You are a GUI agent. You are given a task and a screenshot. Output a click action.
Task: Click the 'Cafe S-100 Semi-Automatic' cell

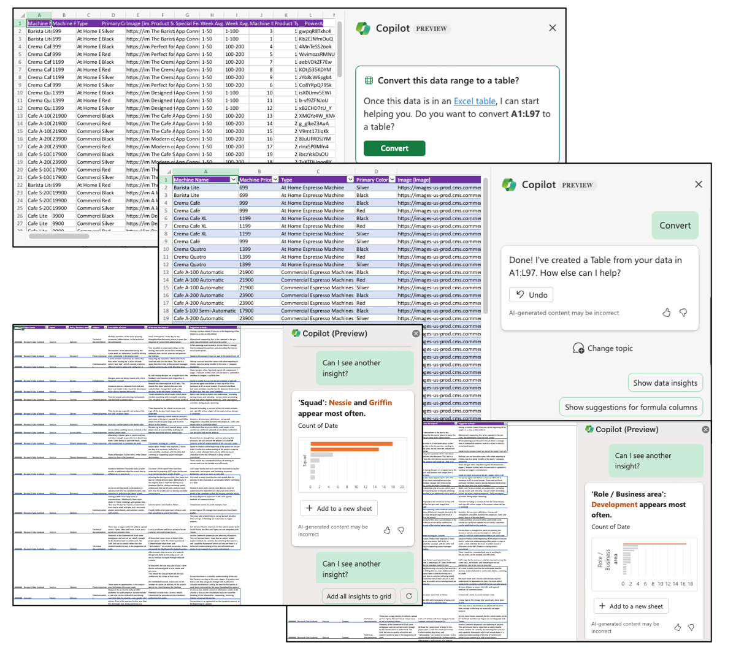[x=204, y=311]
